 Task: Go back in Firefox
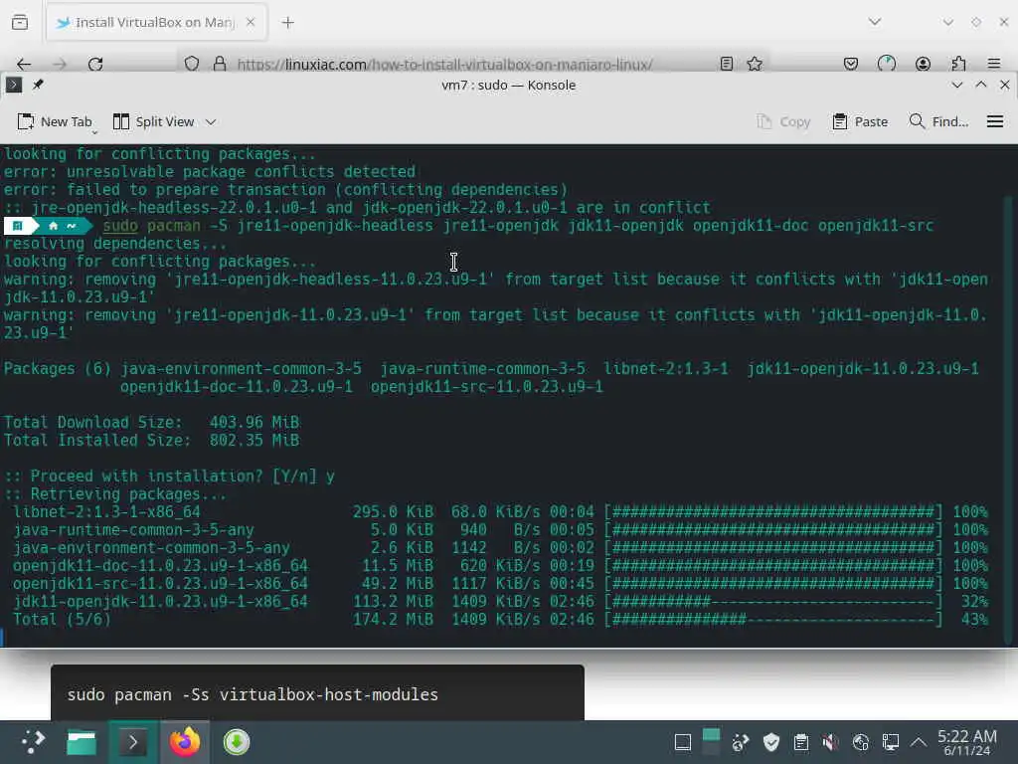[x=24, y=64]
